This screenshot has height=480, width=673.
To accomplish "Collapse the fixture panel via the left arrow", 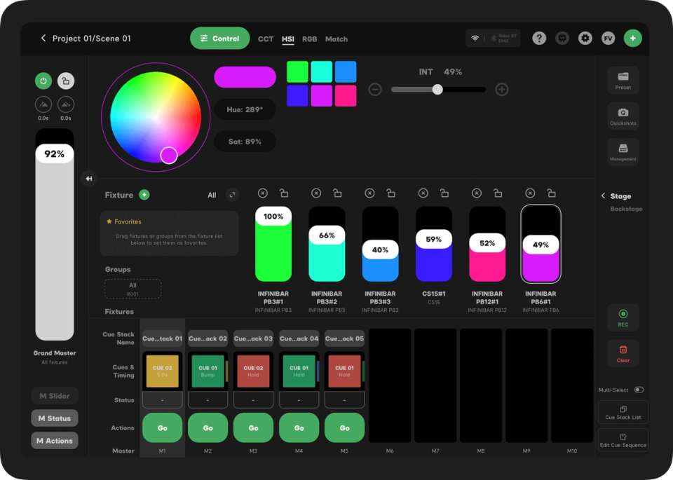I will [88, 179].
